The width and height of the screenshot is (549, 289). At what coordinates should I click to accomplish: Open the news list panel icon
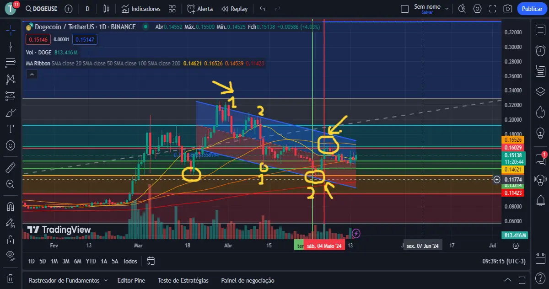tap(539, 71)
